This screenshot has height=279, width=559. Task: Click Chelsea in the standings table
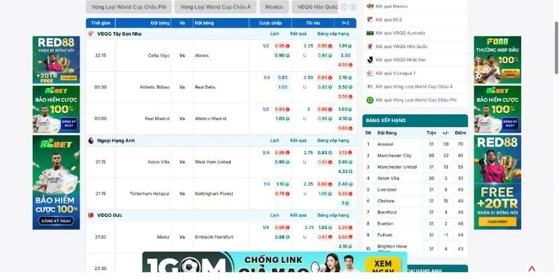386,201
